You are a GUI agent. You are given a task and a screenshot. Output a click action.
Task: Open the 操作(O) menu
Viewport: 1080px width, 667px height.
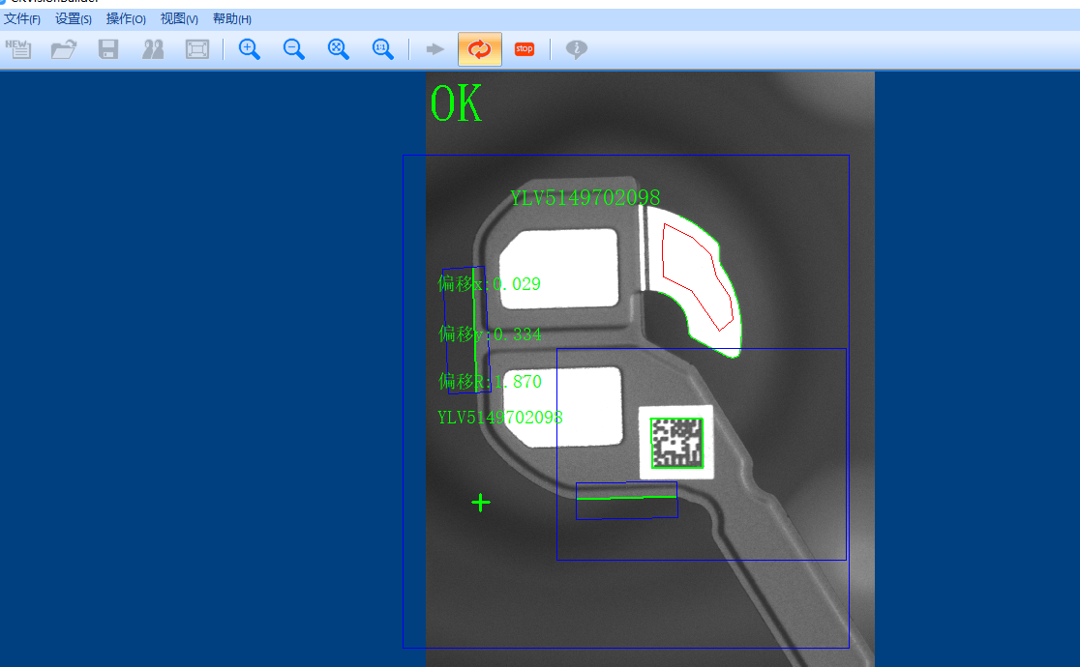pos(126,18)
